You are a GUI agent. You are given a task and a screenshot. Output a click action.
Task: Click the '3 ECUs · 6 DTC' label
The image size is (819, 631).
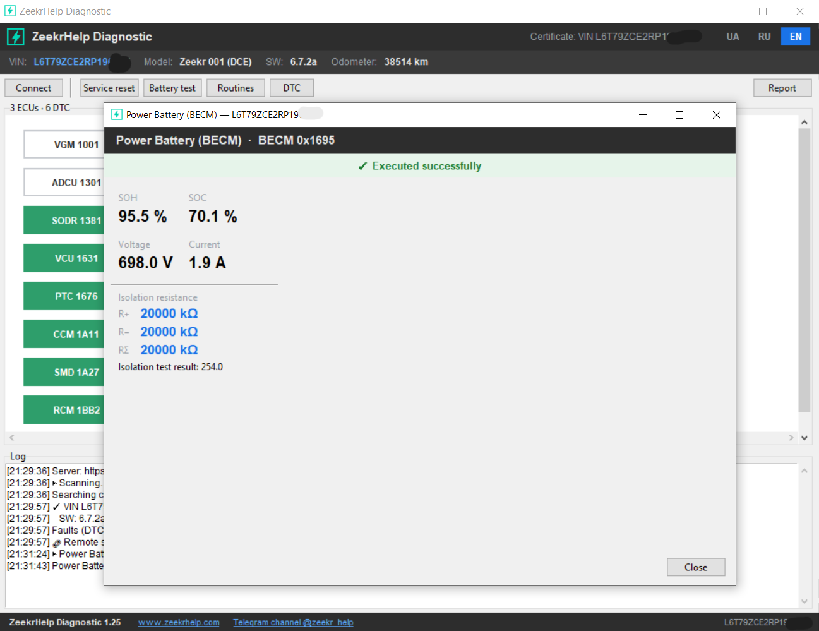tap(40, 108)
